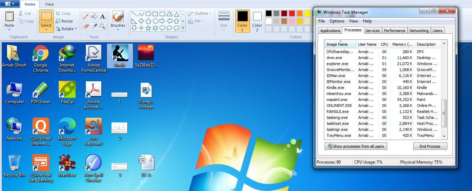Pick the red color swatch

coord(292,13)
